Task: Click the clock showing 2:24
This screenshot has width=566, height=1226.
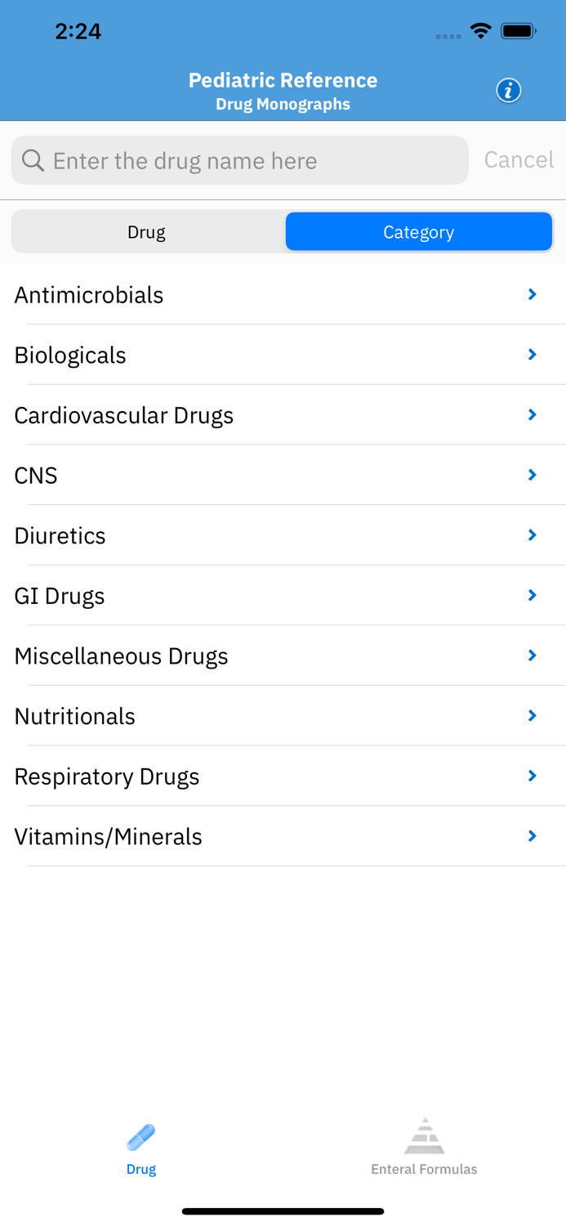Action: pyautogui.click(x=78, y=30)
